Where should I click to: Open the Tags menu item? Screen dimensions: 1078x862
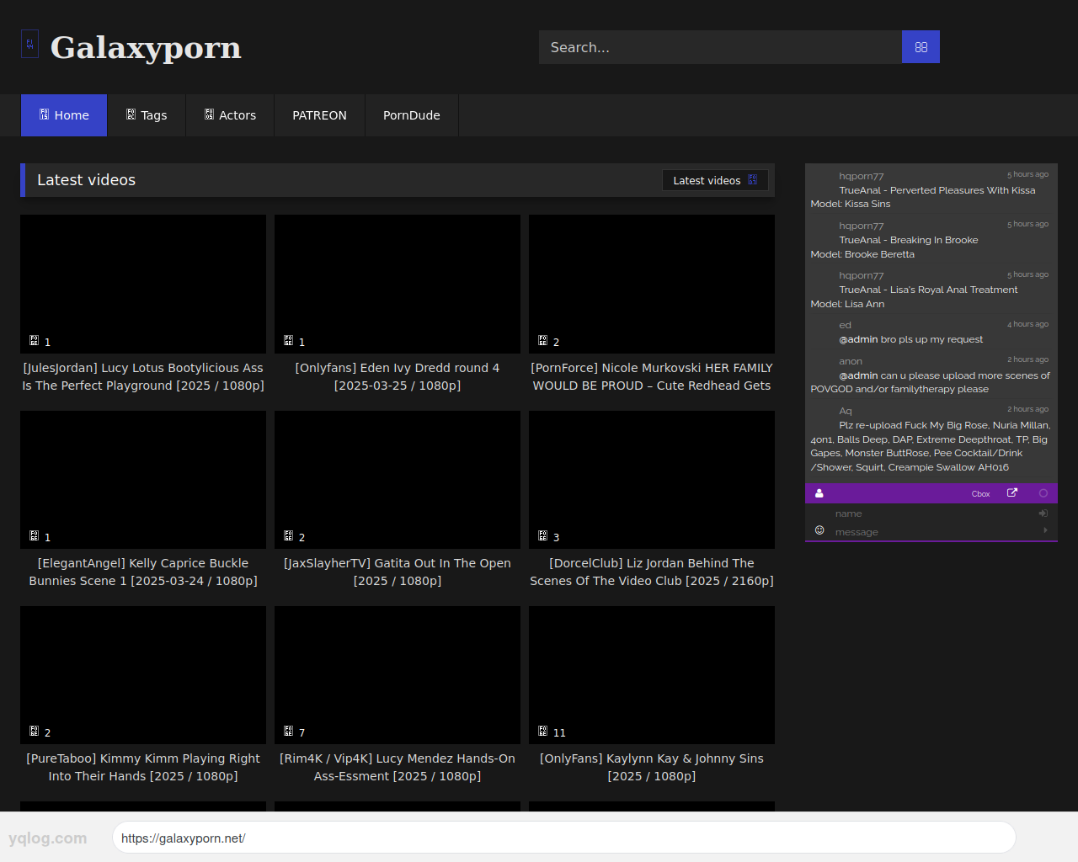(x=147, y=115)
